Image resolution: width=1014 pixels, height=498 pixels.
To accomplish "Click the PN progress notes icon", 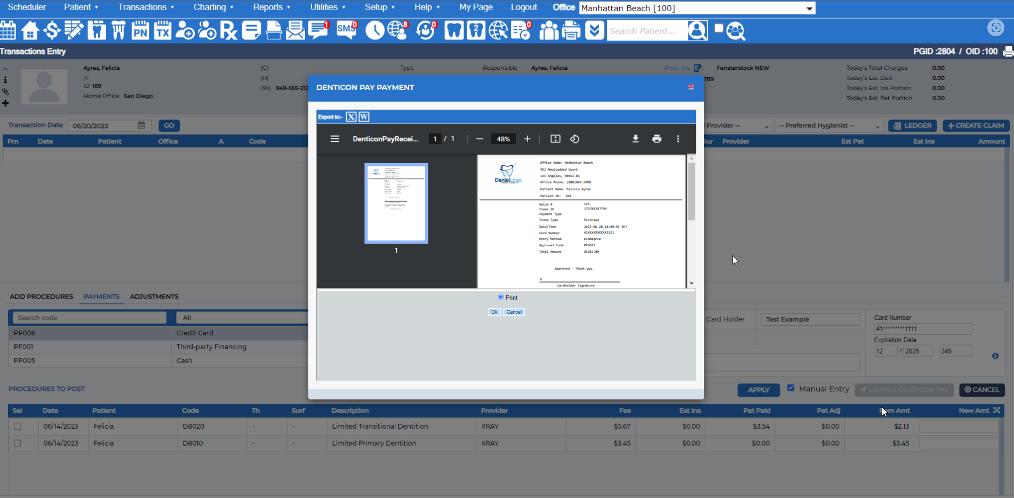I will click(140, 30).
